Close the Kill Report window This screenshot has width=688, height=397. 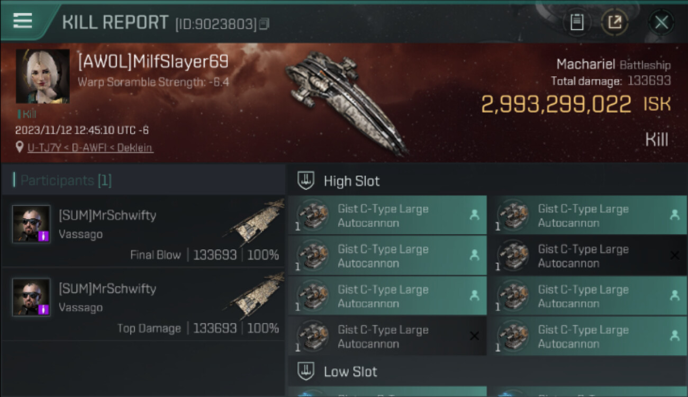pyautogui.click(x=661, y=22)
